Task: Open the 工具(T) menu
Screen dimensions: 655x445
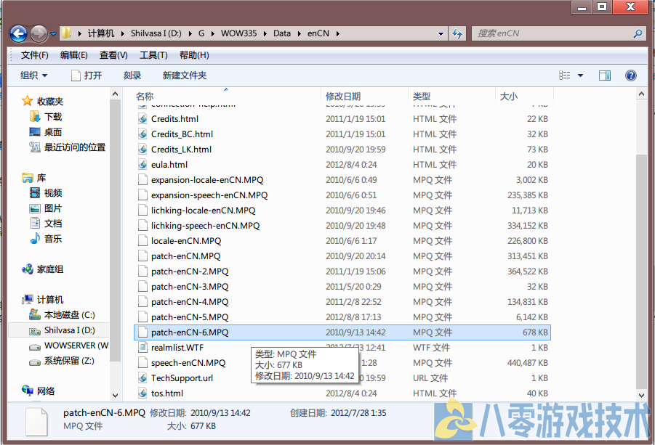Action: [153, 55]
